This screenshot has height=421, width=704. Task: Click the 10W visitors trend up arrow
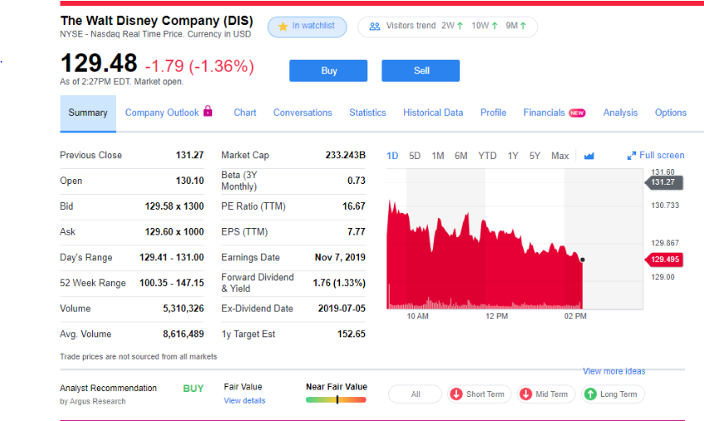(x=494, y=26)
